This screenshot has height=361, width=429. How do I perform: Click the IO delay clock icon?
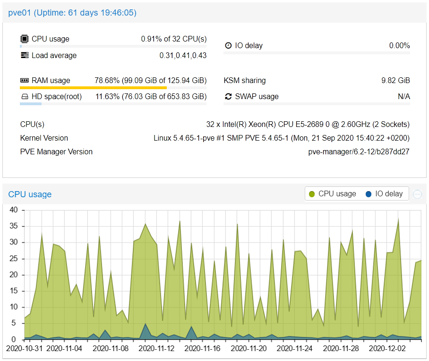tap(228, 46)
